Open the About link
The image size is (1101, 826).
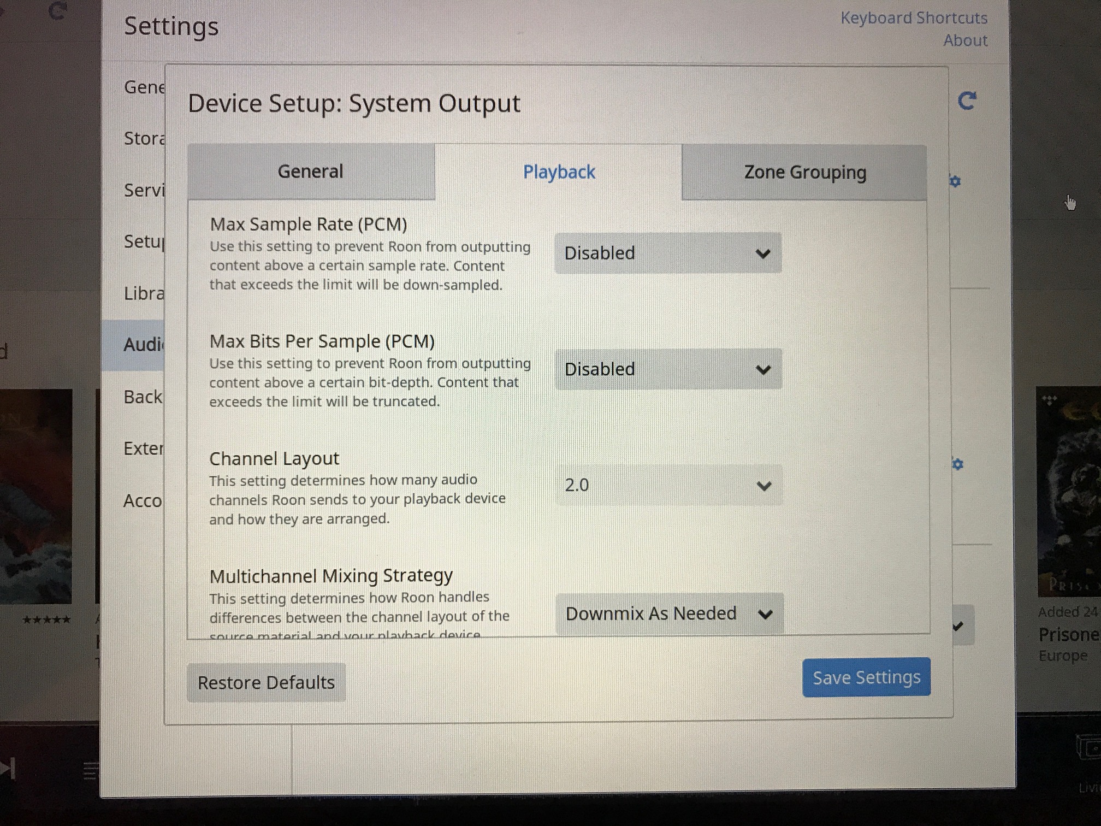965,40
